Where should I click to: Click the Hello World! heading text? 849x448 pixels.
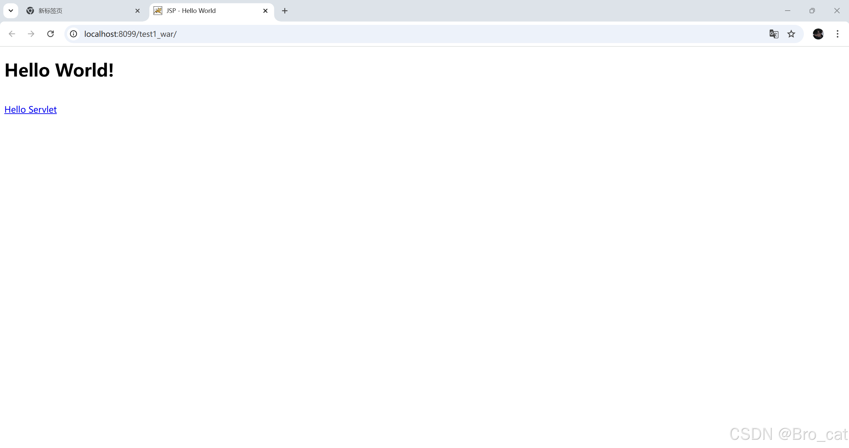59,70
